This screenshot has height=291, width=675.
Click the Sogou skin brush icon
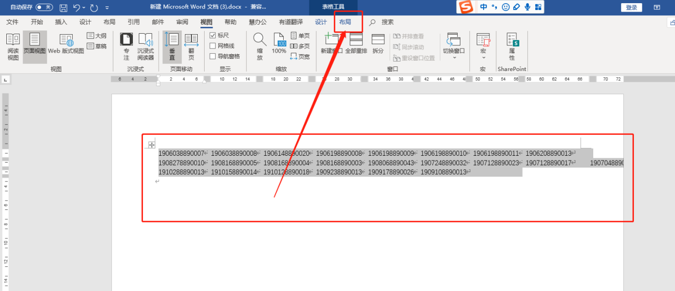click(516, 7)
